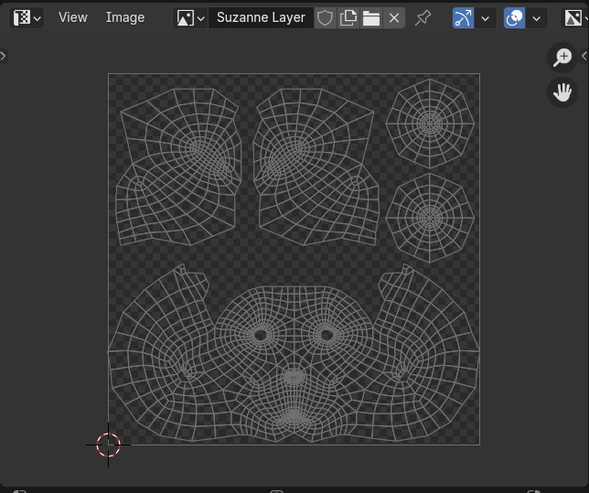This screenshot has width=589, height=493.
Task: Toggle overlays display button
Action: pos(514,17)
